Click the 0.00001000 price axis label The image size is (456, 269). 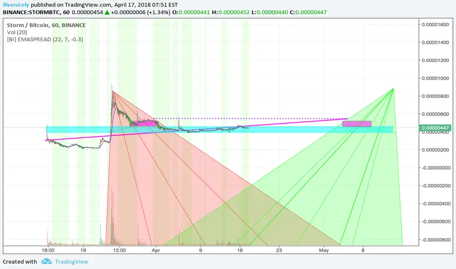coord(435,78)
